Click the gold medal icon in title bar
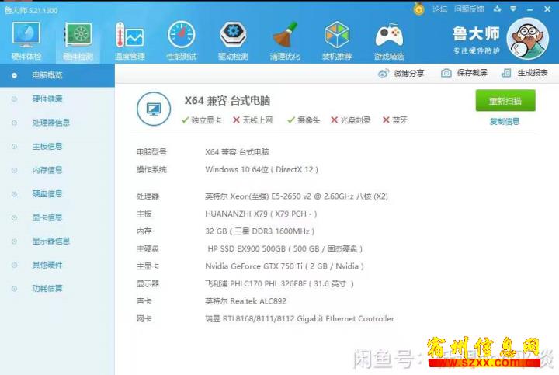559x375 pixels. (419, 9)
